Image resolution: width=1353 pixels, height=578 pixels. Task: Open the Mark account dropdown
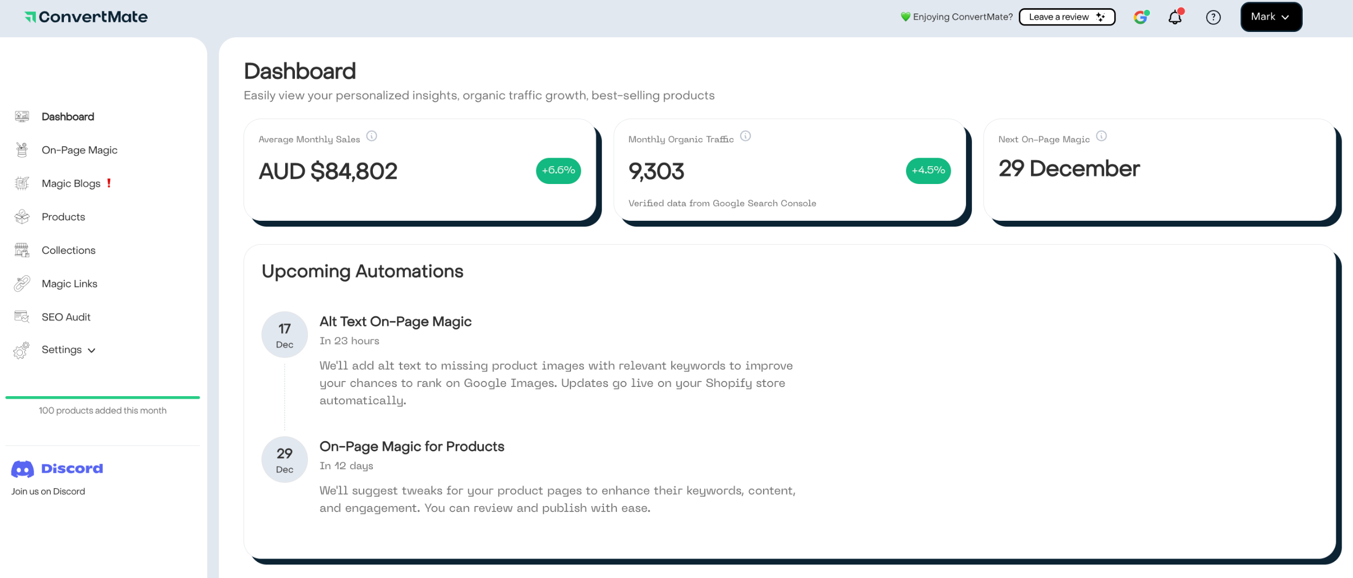click(x=1271, y=17)
